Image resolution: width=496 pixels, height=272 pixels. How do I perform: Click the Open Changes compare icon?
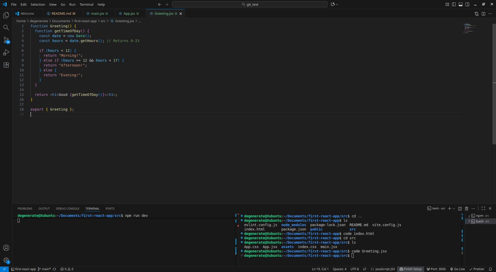[x=477, y=14]
